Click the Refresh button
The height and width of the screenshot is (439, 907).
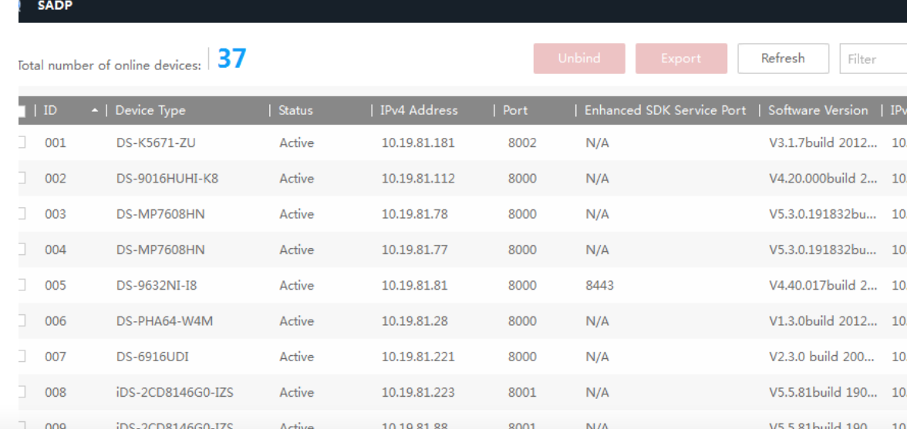tap(783, 59)
